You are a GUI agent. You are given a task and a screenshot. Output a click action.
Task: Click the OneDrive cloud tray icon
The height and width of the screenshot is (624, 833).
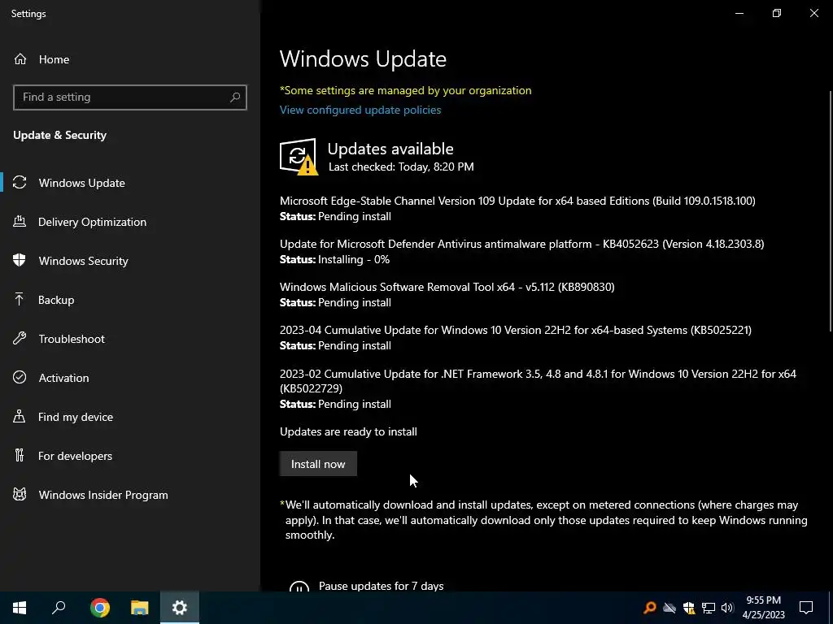click(669, 608)
